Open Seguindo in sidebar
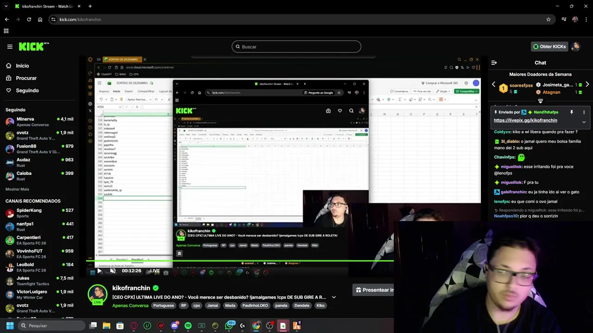Screen dimensions: 593x333 point(27,91)
